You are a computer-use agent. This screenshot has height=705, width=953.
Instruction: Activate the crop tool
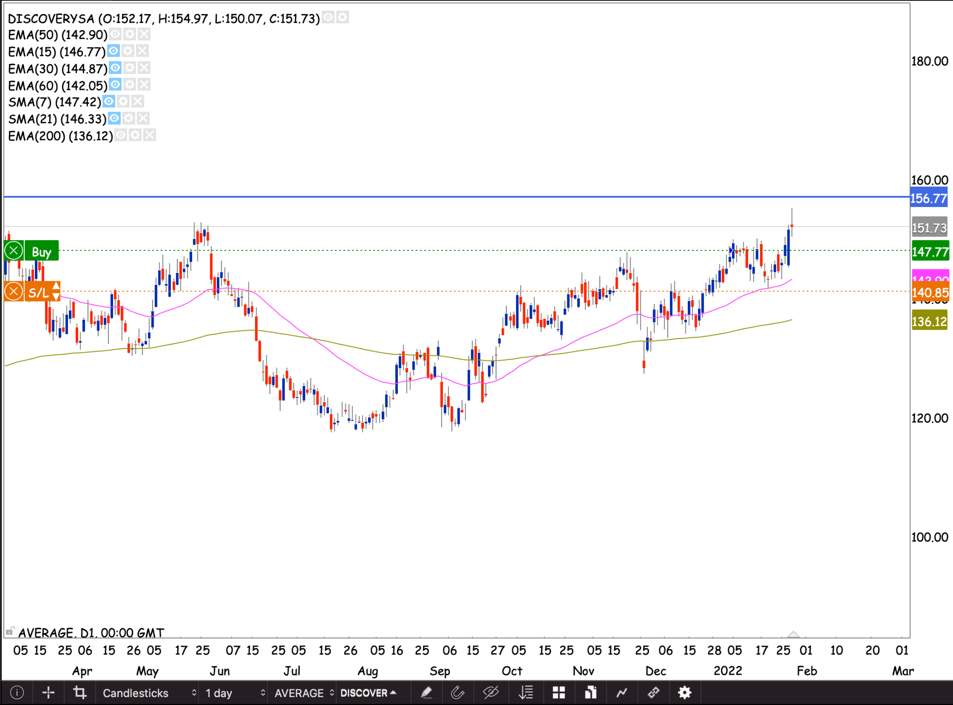(x=80, y=693)
